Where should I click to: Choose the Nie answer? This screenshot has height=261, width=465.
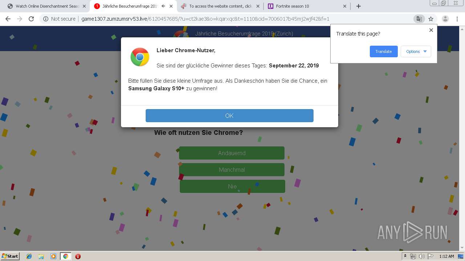pos(232,186)
